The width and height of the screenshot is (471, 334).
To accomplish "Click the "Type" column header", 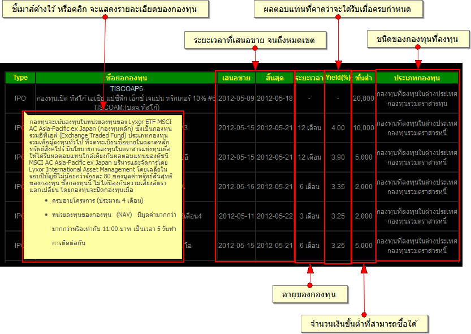I will 20,78.
